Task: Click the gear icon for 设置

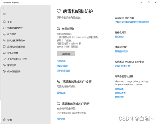Action: (4, 120)
